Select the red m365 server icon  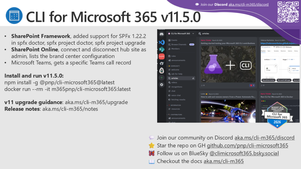[x=162, y=56]
